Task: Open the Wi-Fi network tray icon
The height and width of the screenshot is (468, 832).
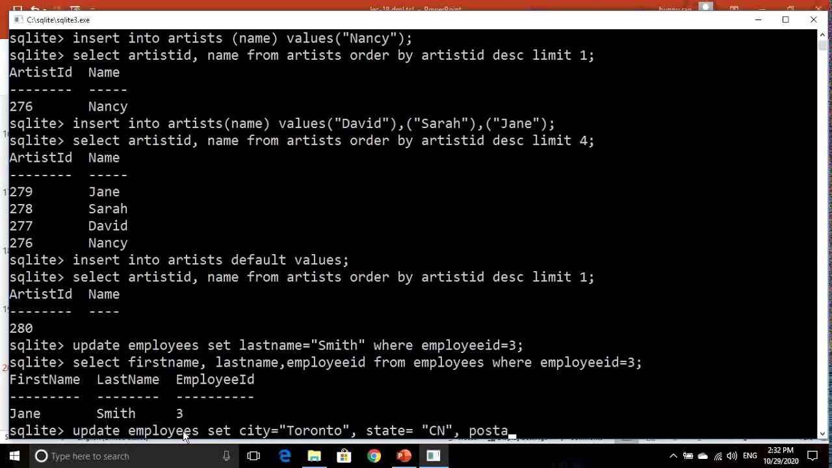Action: coord(718,456)
